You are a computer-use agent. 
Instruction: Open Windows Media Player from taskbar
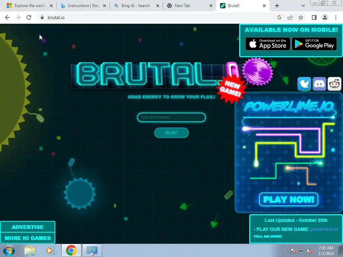50,250
